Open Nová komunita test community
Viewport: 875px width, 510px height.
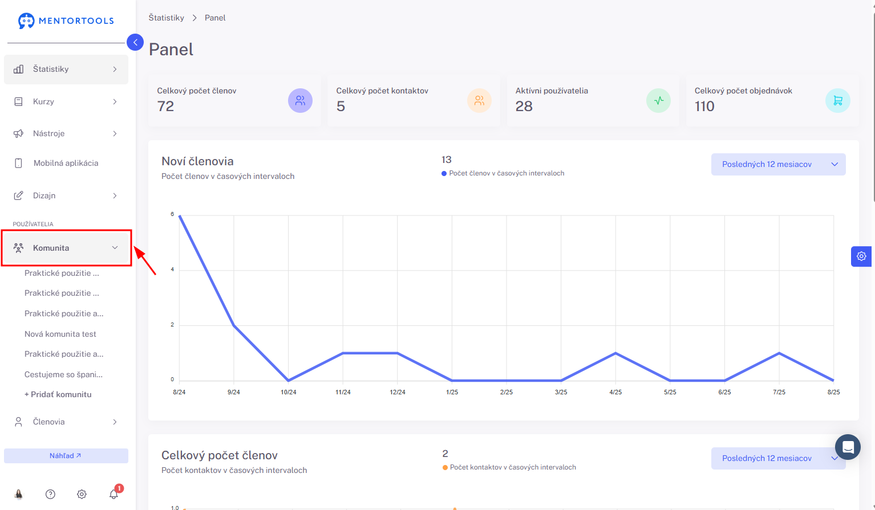coord(60,334)
